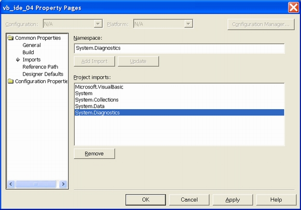This screenshot has width=301, height=210.
Task: Open the Configuration dropdown arrow
Action: [98, 24]
